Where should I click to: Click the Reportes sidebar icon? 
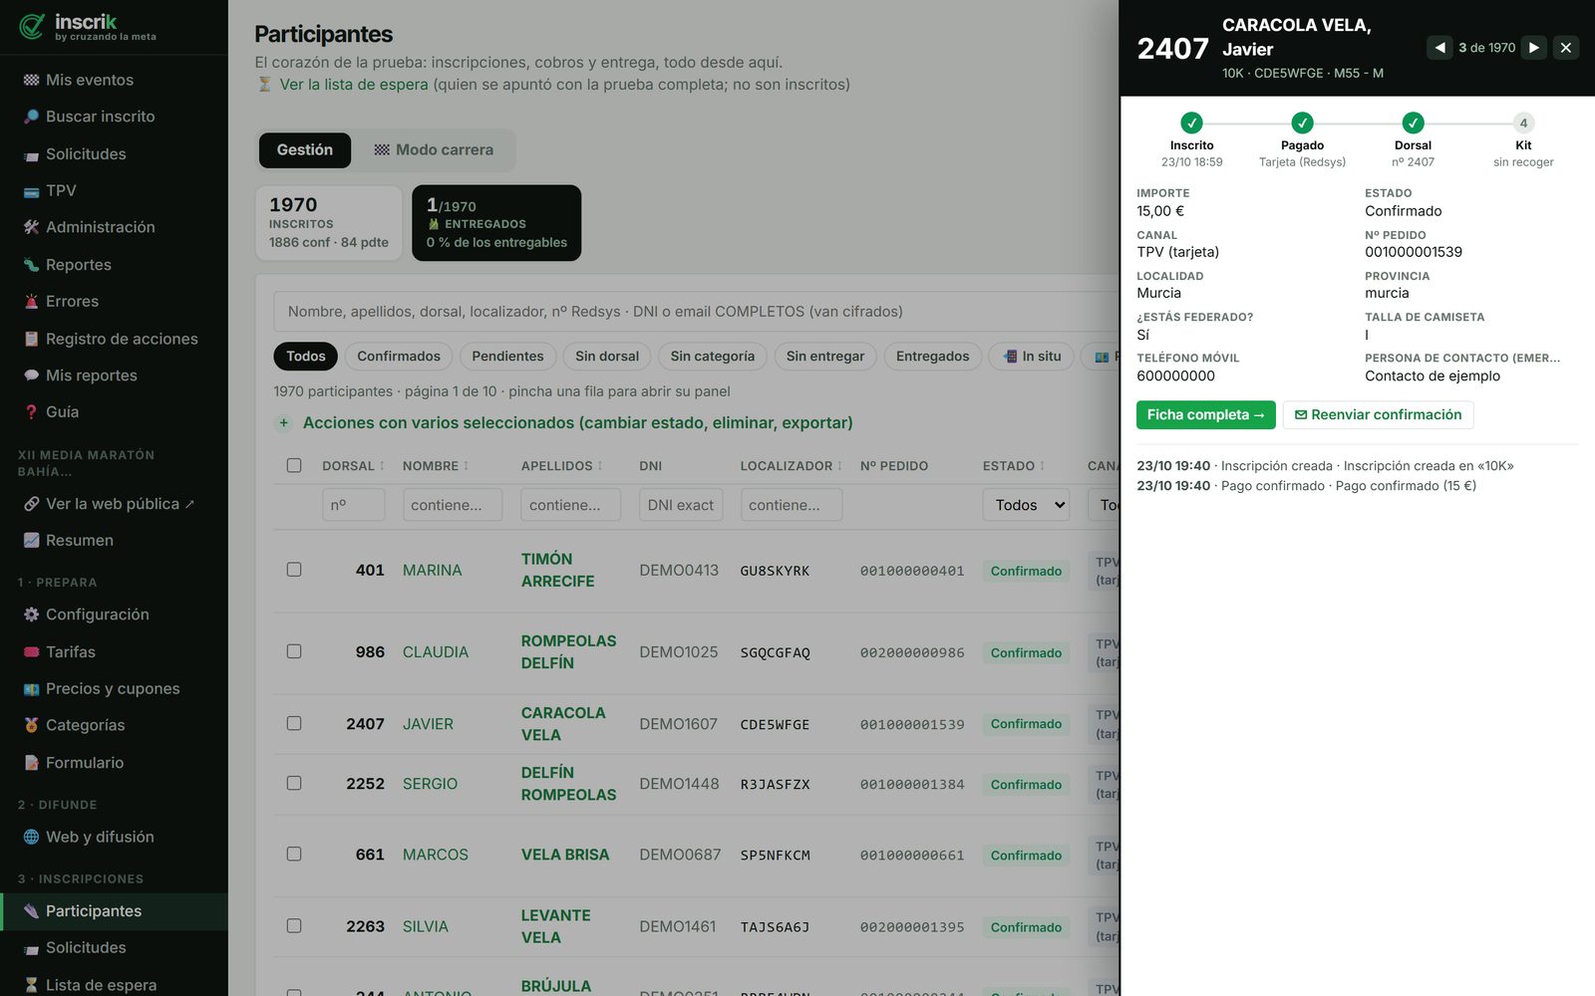coord(31,265)
